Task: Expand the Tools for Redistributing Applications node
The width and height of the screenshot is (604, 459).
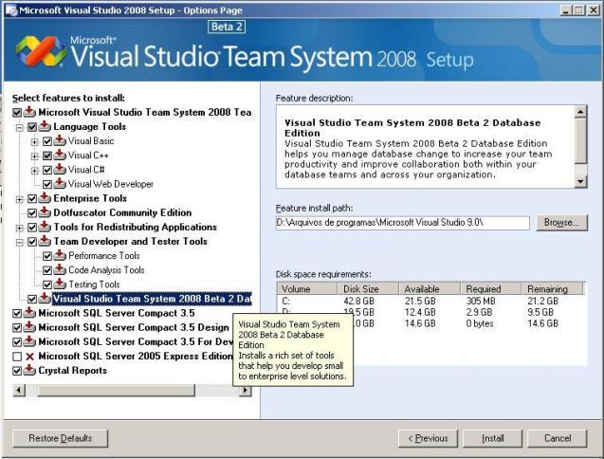Action: [20, 228]
